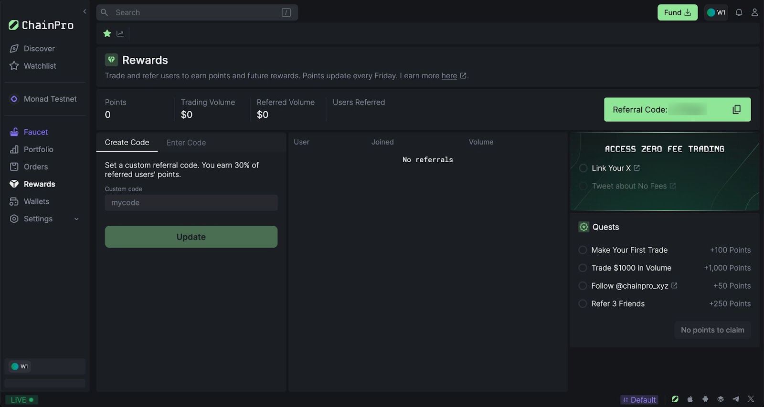Click the 'No referrals' message
764x407 pixels.
tap(427, 160)
